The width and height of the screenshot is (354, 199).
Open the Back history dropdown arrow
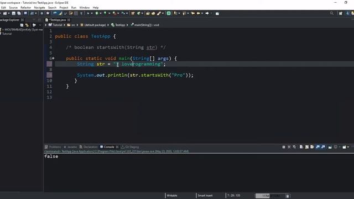202,13
